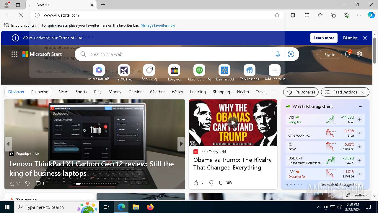378x213 pixels.
Task: Add USD/JPY to the watchlist
Action: 359,160
